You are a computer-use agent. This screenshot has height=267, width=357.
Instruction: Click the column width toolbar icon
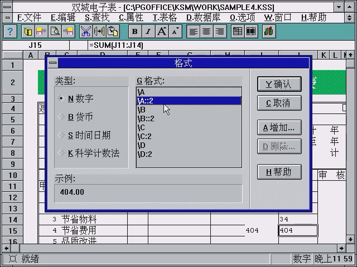point(251,31)
